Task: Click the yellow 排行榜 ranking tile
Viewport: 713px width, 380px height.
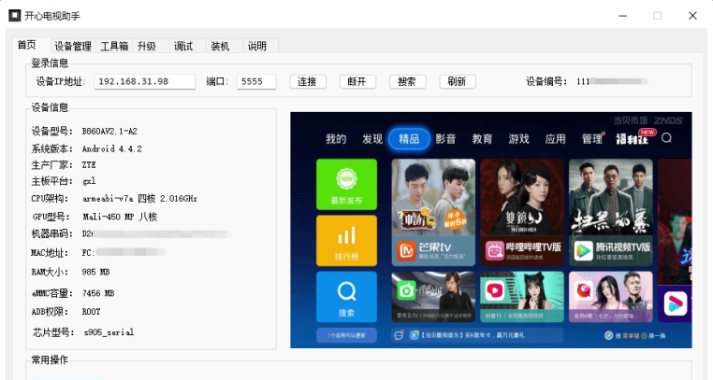Action: click(346, 241)
